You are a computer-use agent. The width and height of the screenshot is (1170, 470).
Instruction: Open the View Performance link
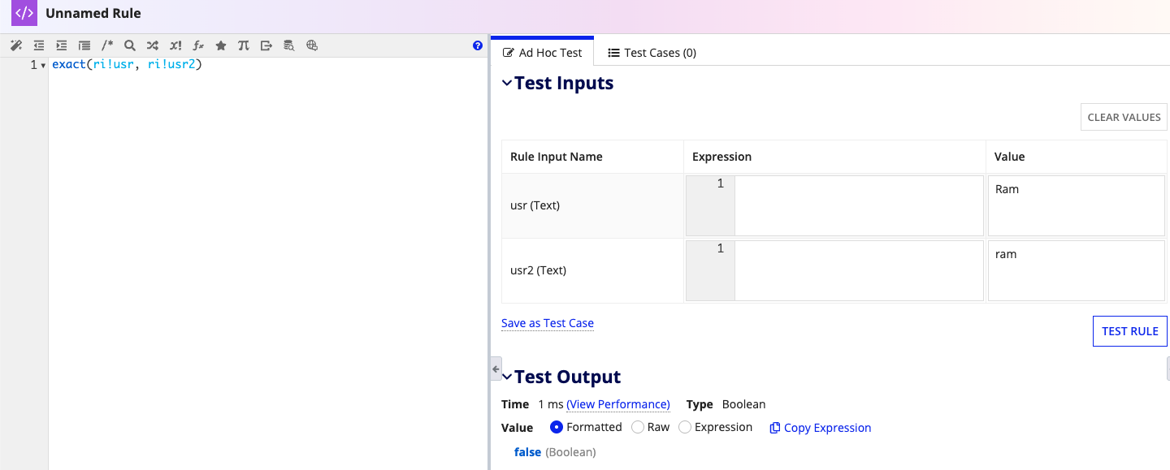pos(618,404)
